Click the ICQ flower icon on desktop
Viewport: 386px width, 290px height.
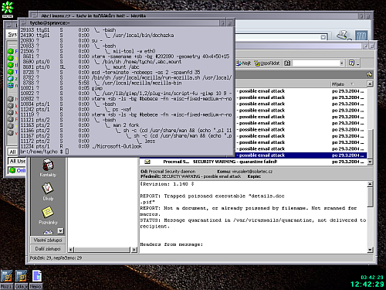click(8, 8)
